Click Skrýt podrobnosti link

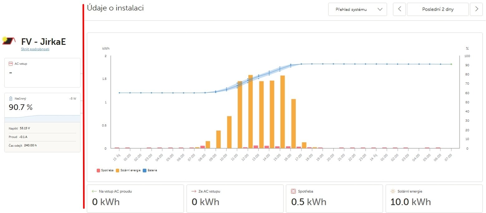[35, 49]
